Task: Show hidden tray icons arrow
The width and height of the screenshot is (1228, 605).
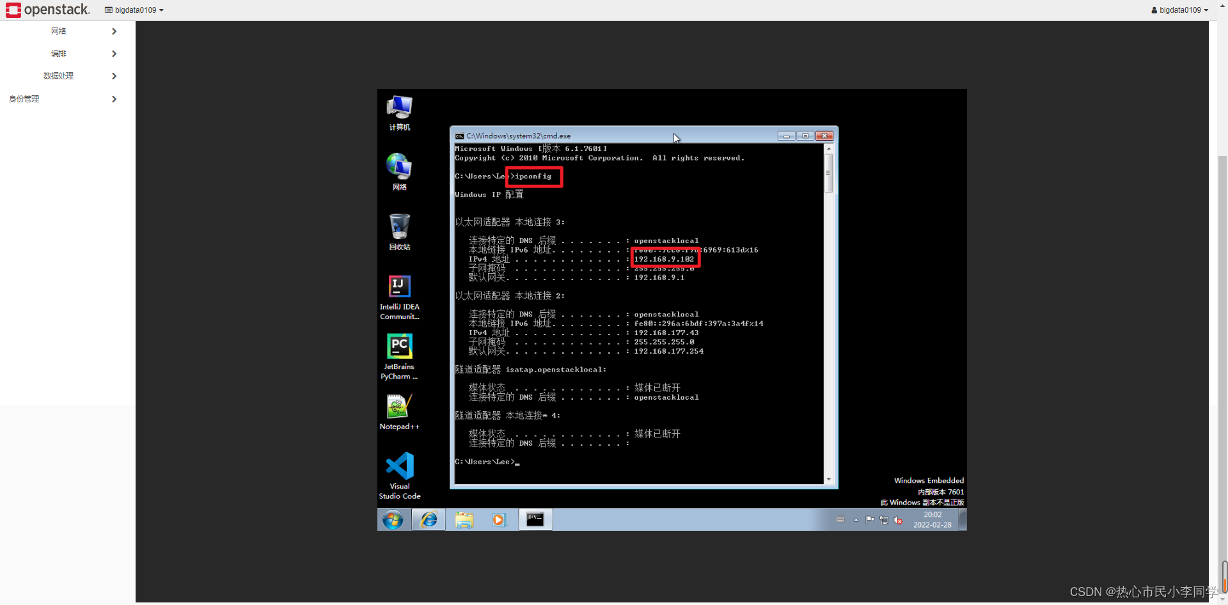Action: [x=856, y=520]
